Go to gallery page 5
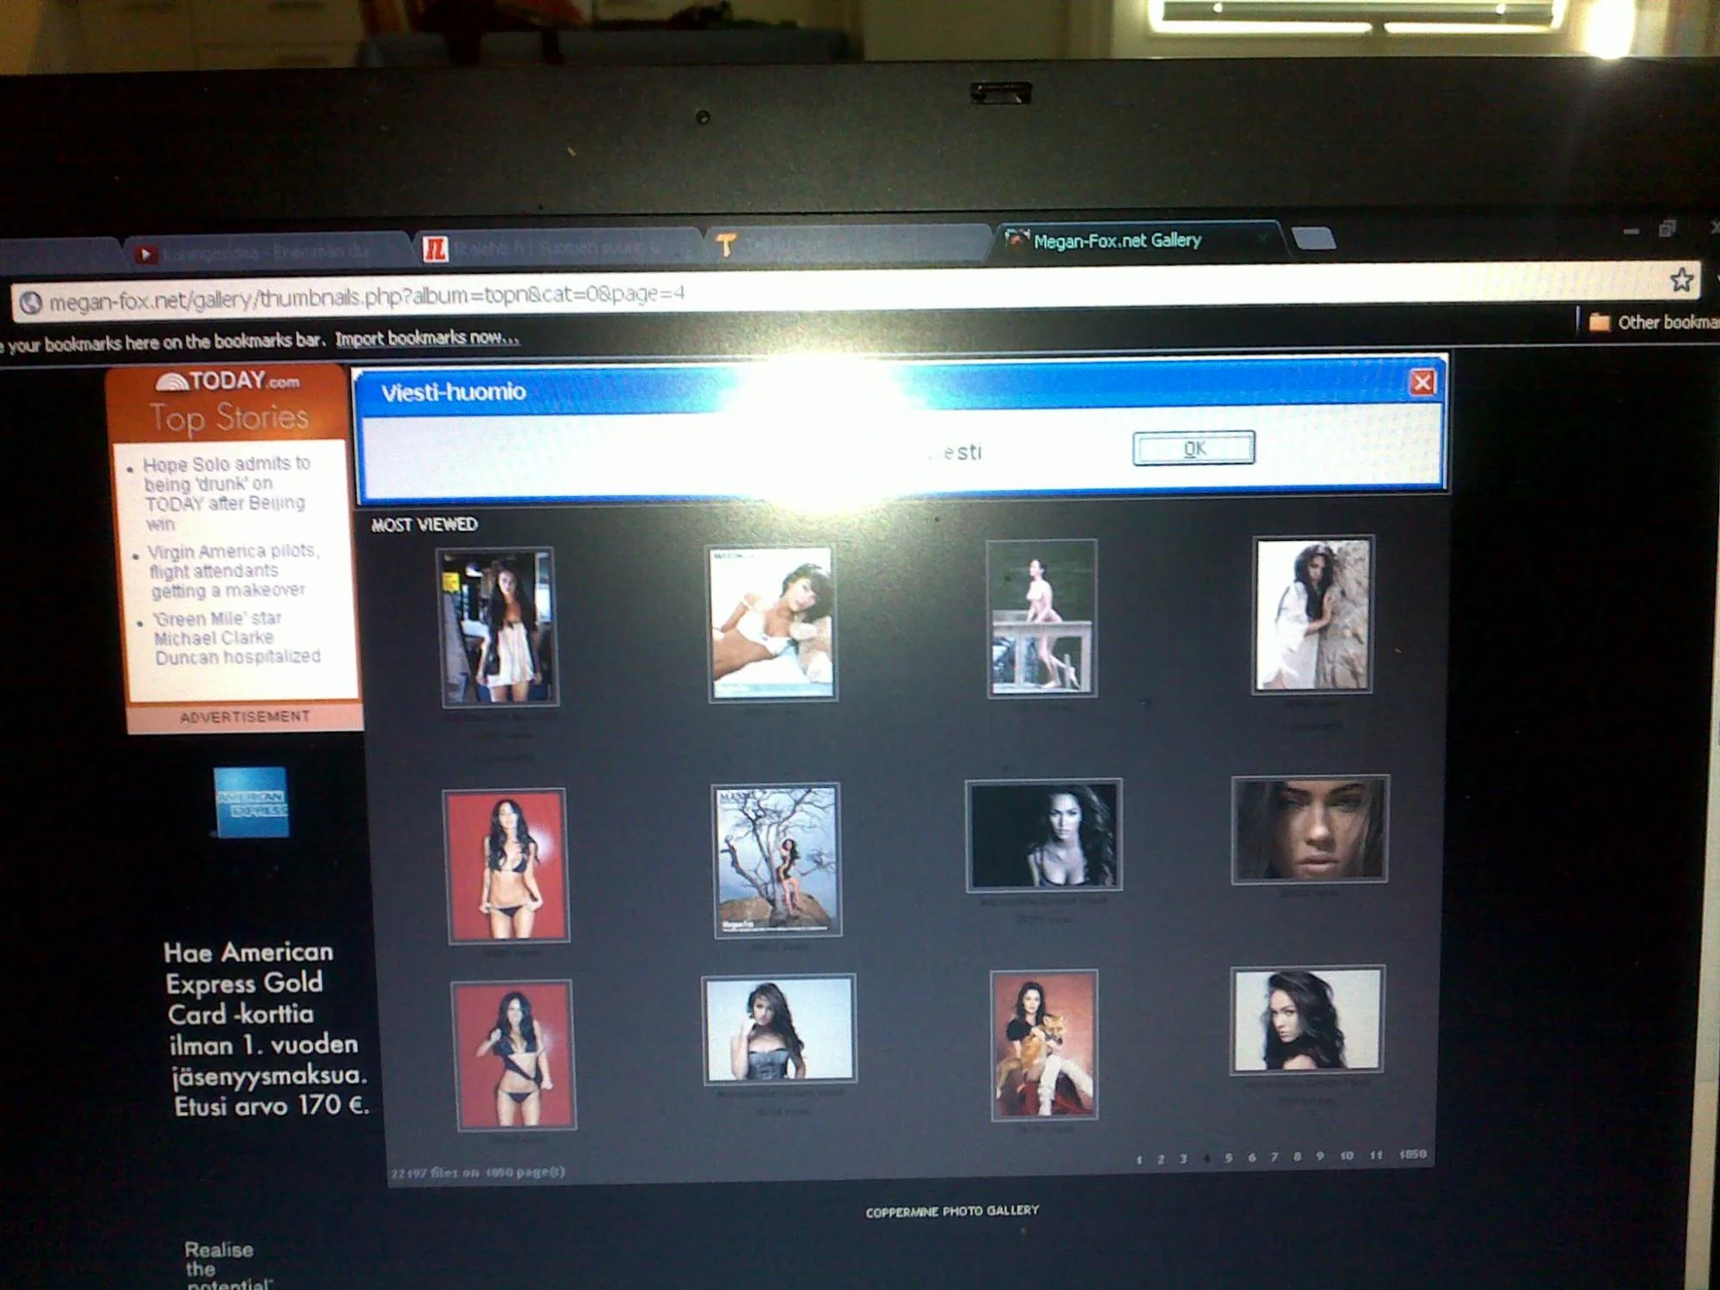The width and height of the screenshot is (1720, 1290). click(1228, 1158)
